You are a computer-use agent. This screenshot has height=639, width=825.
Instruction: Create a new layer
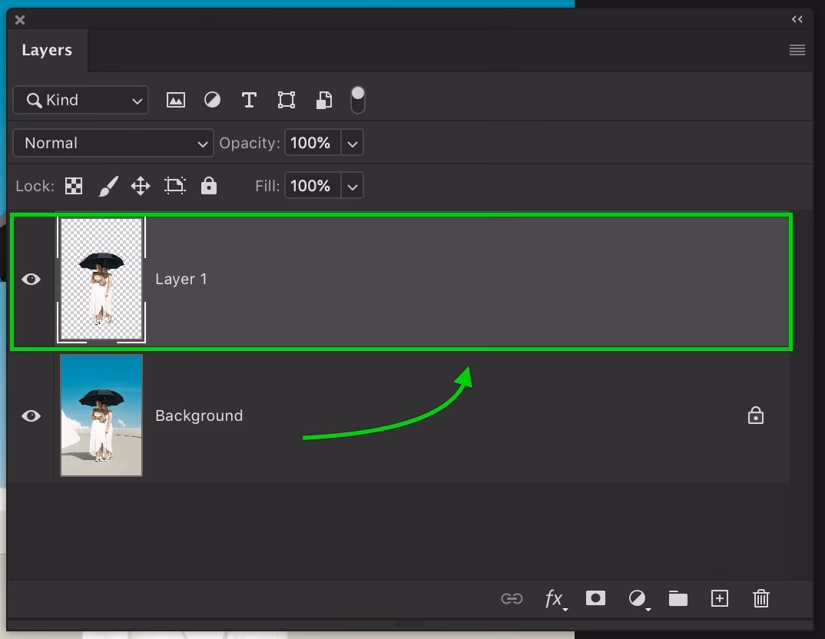point(719,598)
